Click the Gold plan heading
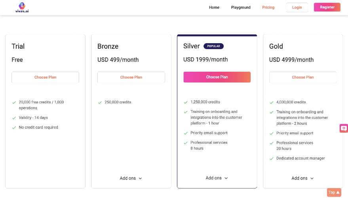 pyautogui.click(x=276, y=46)
